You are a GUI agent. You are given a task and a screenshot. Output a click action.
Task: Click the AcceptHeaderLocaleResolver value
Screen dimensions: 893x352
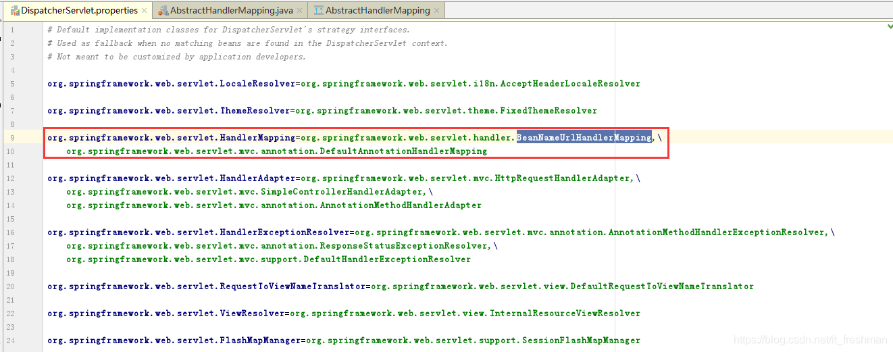[x=471, y=84]
